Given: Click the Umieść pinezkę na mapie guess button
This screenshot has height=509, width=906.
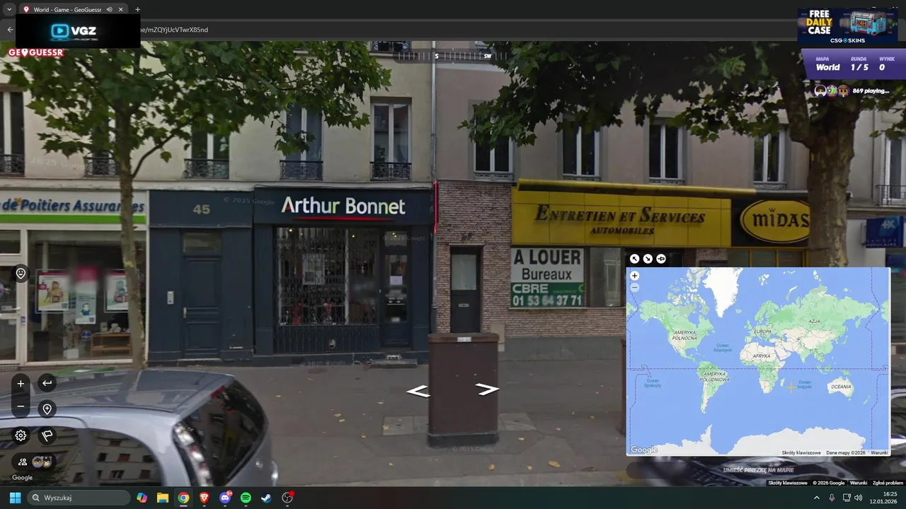Looking at the screenshot, I should [x=758, y=469].
